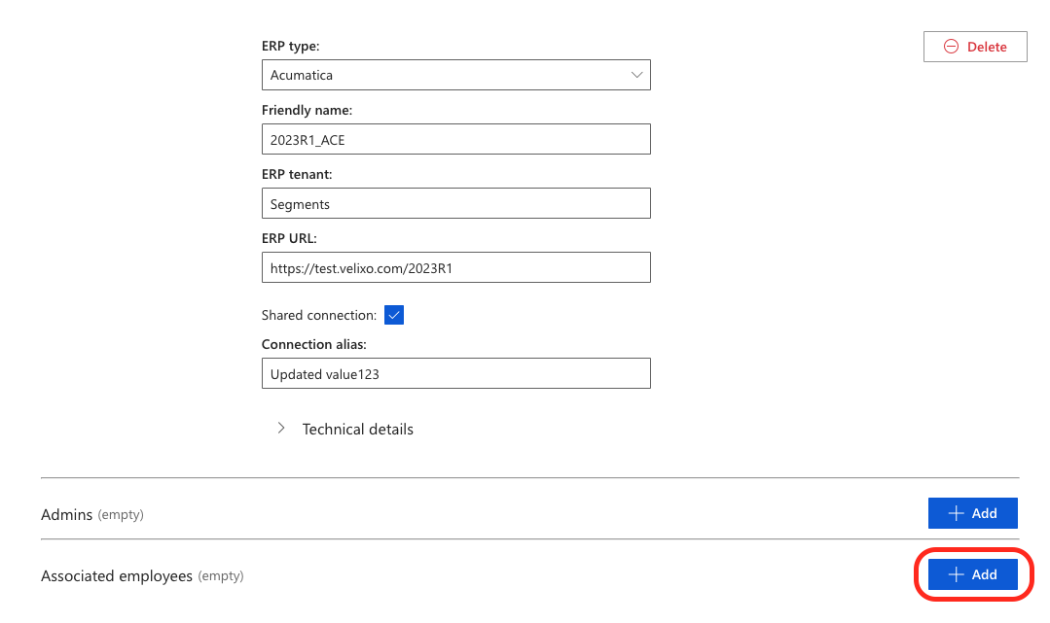Click into the Friendly name field
The height and width of the screenshot is (623, 1050).
(455, 139)
